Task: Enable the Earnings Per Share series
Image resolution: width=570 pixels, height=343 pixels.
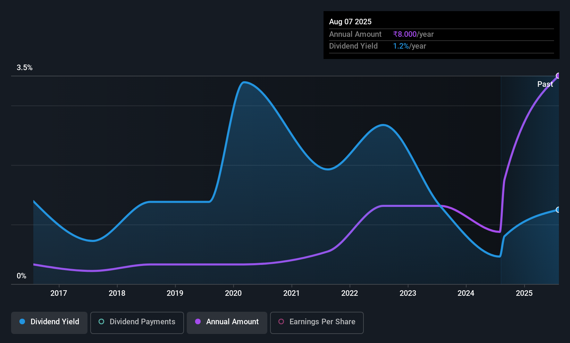Action: 317,323
